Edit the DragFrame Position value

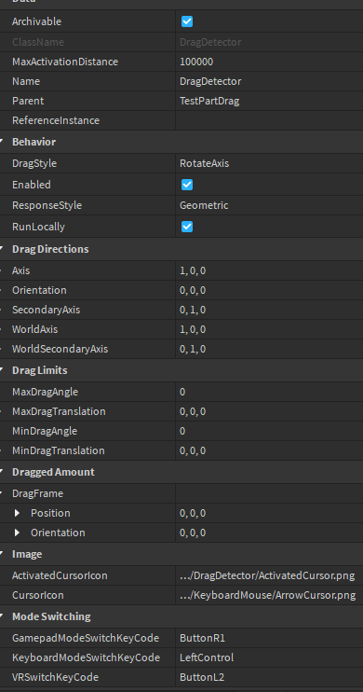click(269, 513)
